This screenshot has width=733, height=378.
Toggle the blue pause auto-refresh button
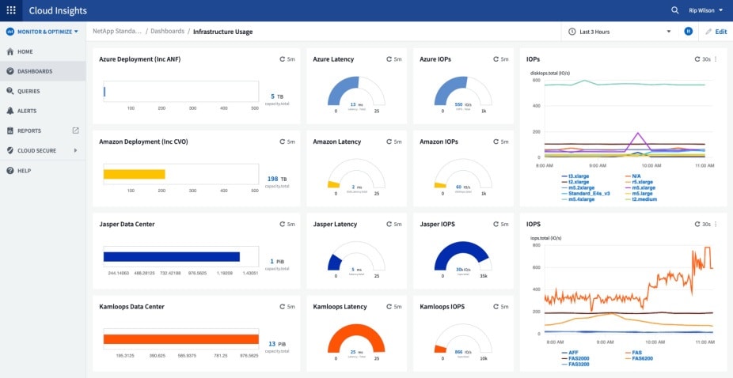click(688, 32)
